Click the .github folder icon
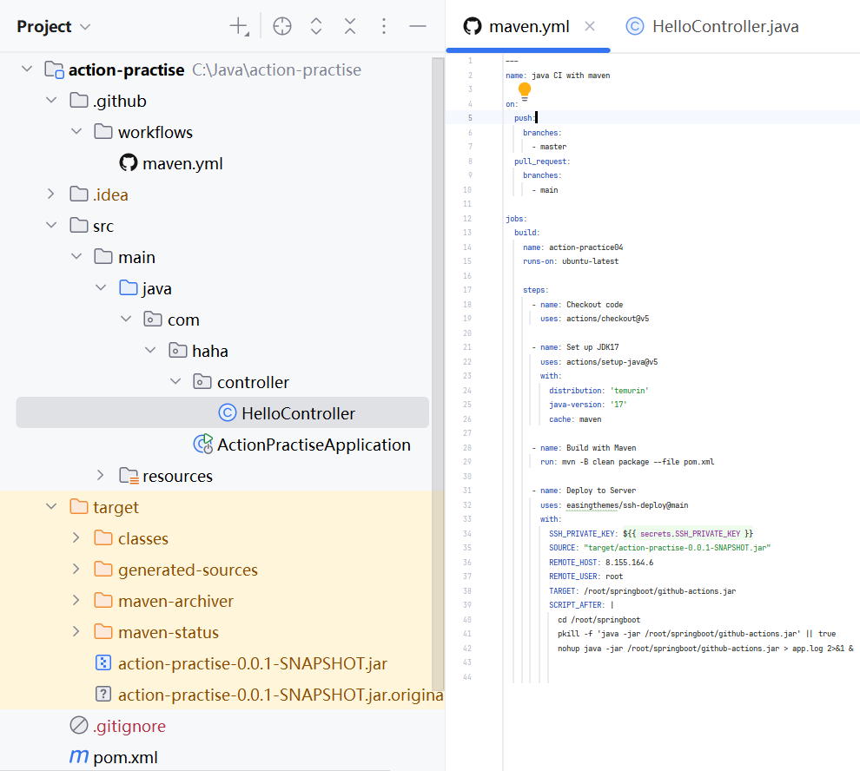This screenshot has height=771, width=860. [79, 101]
